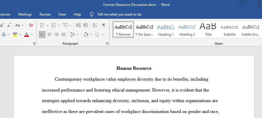Apply the Heading 1 style
This screenshot has height=118, width=262.
click(166, 29)
